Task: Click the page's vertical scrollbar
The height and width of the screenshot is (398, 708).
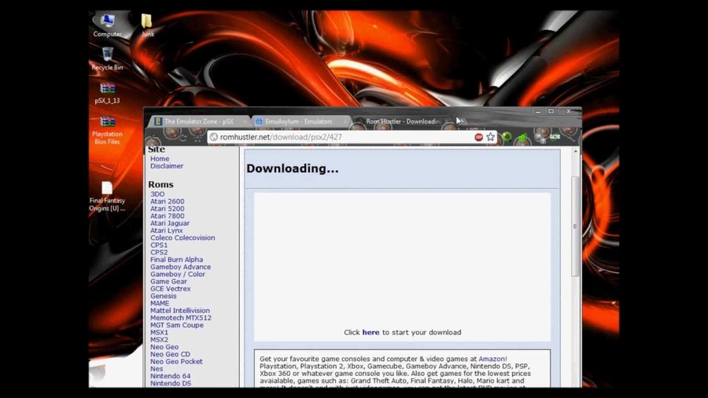Action: click(575, 228)
